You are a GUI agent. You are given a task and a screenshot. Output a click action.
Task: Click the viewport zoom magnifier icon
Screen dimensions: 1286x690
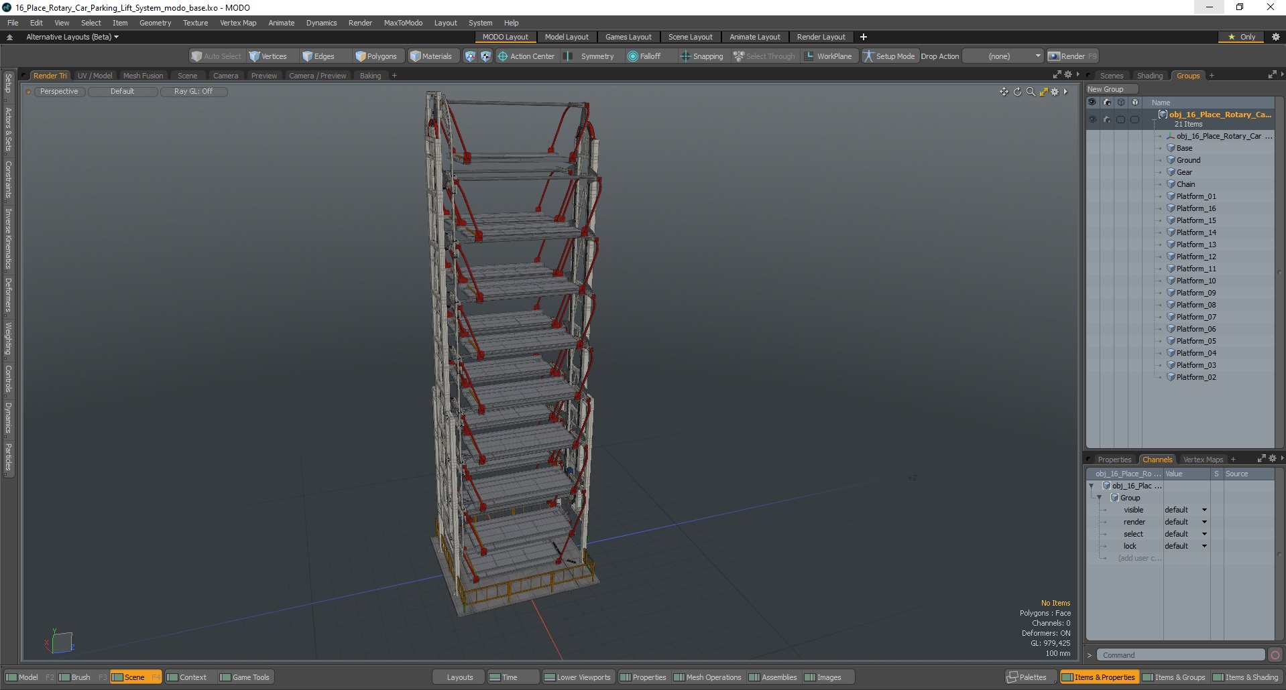(1031, 92)
